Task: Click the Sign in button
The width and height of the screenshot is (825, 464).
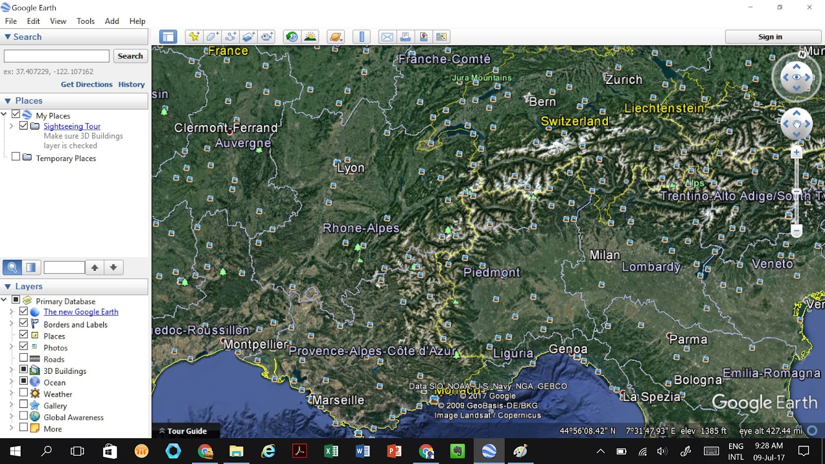Action: (772, 37)
